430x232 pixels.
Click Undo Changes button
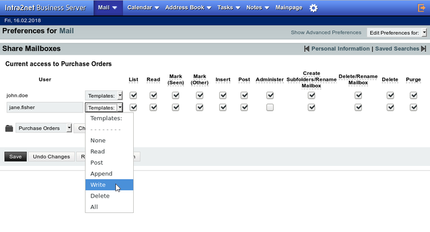pos(51,156)
